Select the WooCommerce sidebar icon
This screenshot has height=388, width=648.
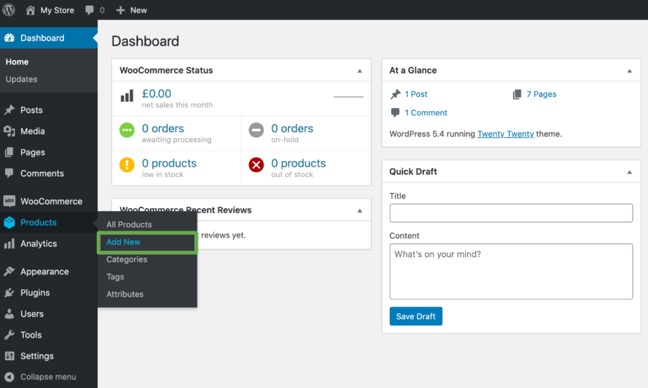pyautogui.click(x=11, y=201)
